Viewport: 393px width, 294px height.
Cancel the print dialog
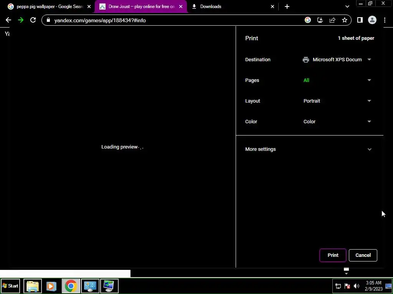point(363,255)
